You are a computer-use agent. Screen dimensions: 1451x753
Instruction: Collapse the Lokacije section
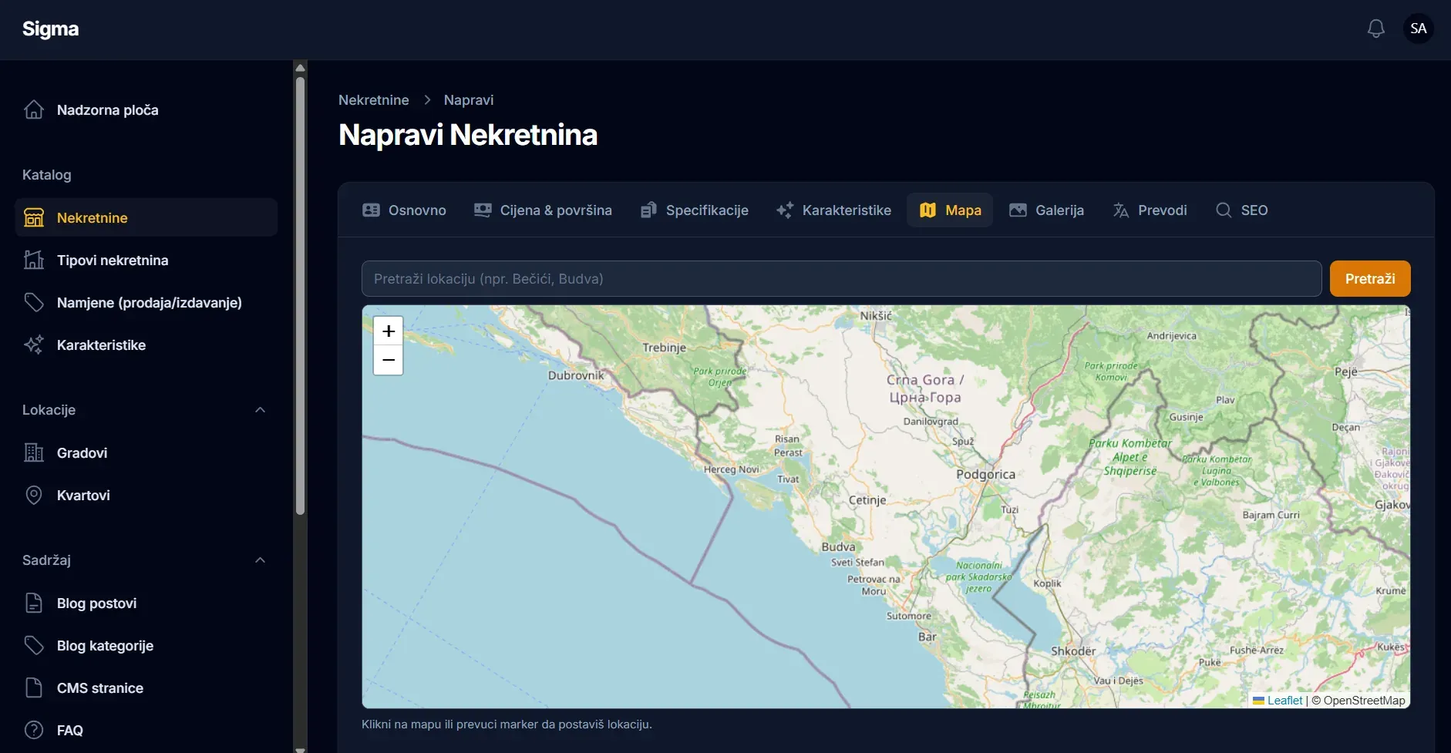pos(260,410)
